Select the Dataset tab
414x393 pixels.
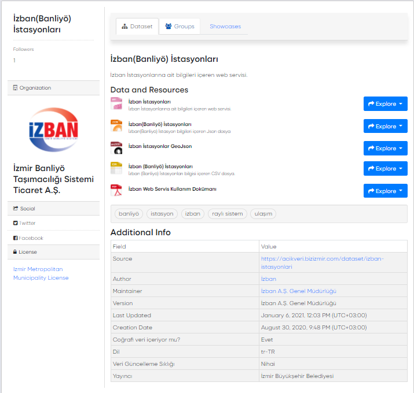tap(137, 27)
